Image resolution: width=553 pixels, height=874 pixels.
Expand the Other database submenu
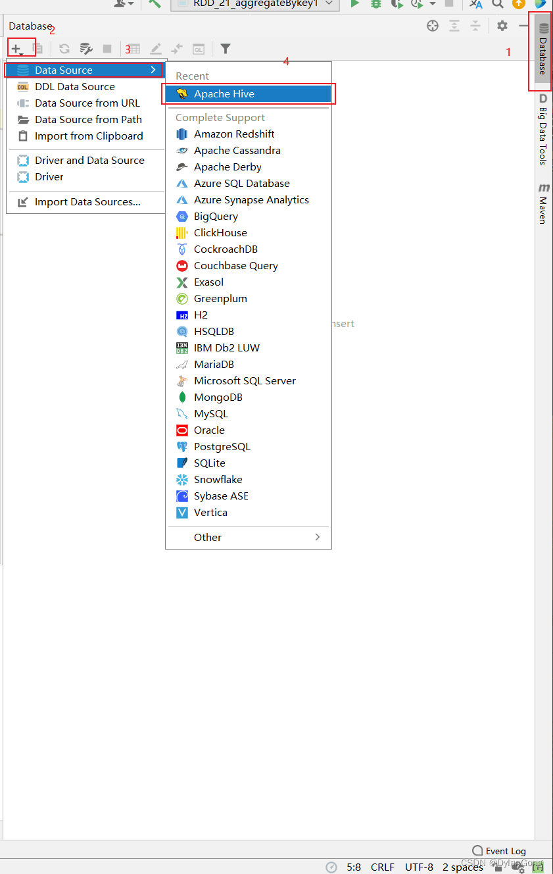tap(249, 537)
